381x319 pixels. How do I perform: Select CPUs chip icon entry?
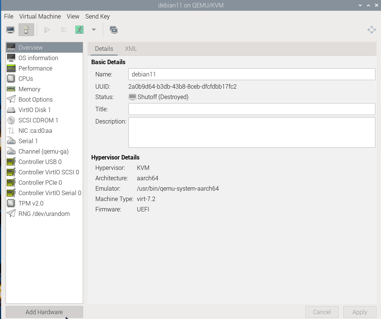[11, 79]
